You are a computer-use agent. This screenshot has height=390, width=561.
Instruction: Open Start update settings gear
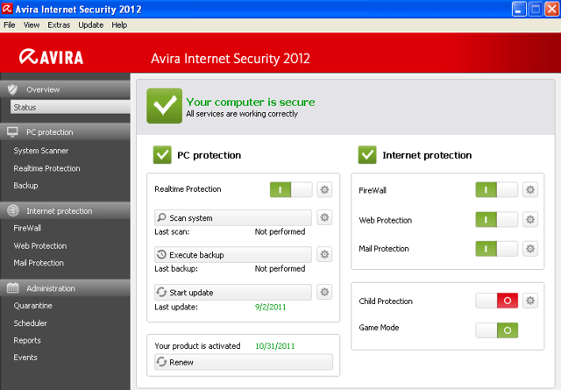[324, 292]
